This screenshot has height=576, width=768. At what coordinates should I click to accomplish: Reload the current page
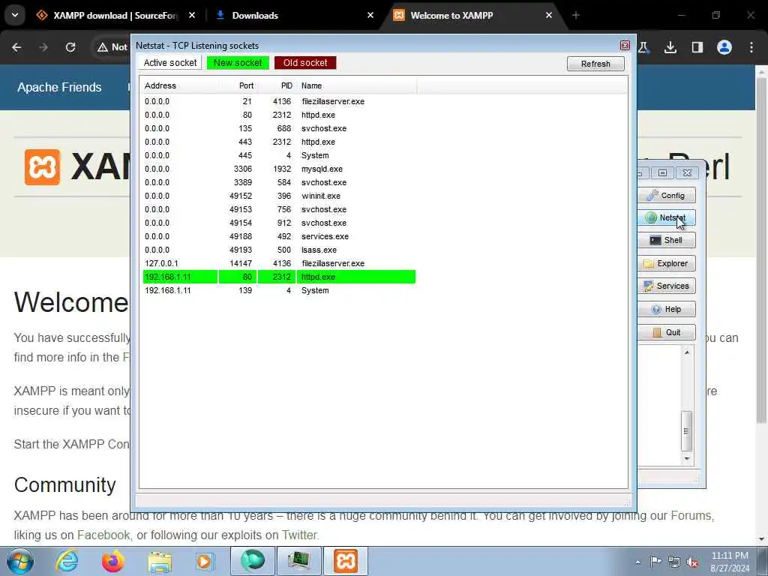tap(70, 47)
